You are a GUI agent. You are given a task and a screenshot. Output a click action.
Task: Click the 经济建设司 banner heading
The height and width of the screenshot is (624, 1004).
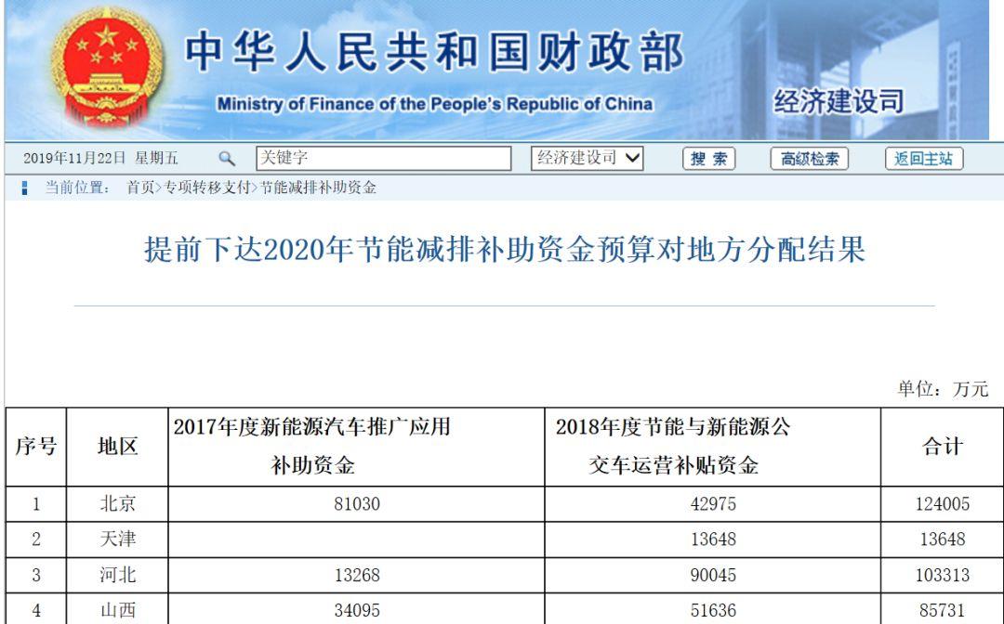coord(839,101)
